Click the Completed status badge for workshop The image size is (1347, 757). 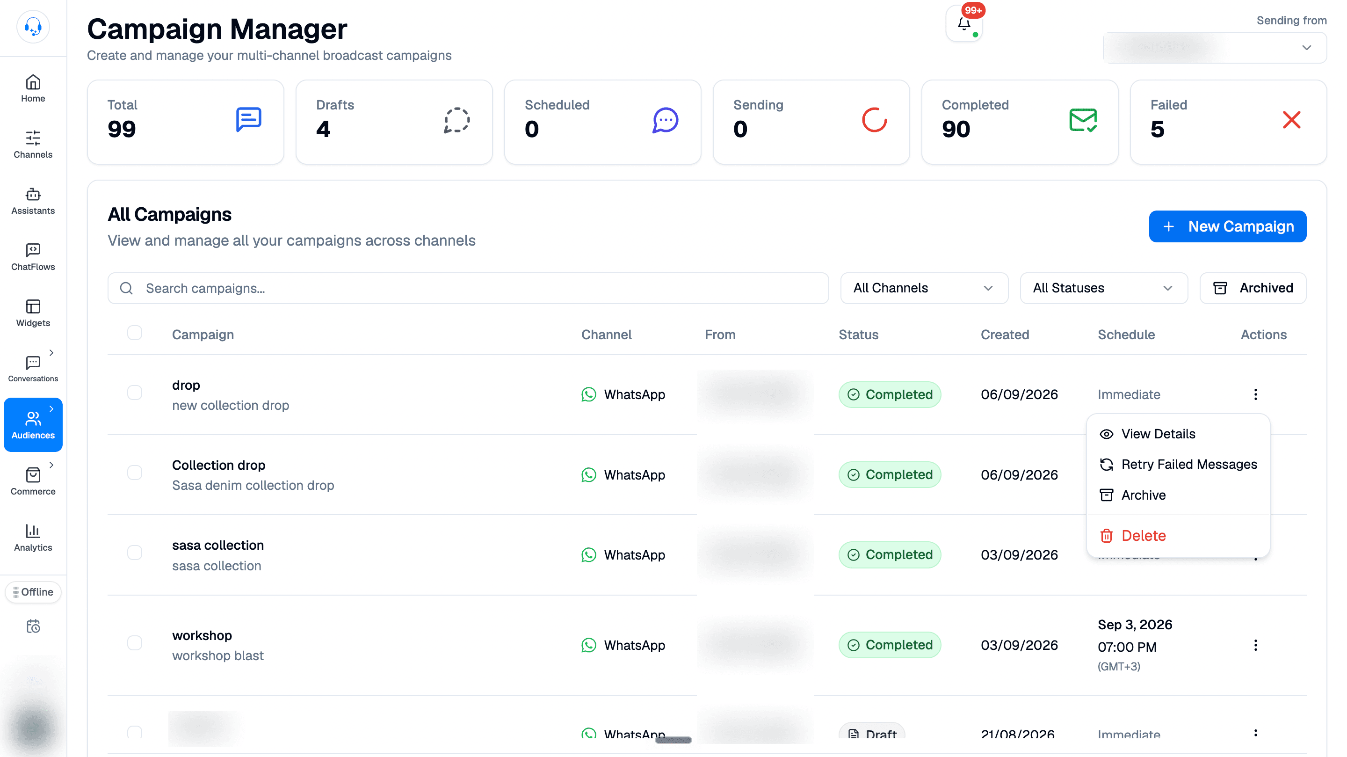click(x=890, y=645)
